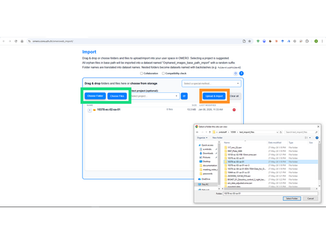This screenshot has width=326, height=244.
Task: Click the Choose Files button
Action: (x=117, y=96)
